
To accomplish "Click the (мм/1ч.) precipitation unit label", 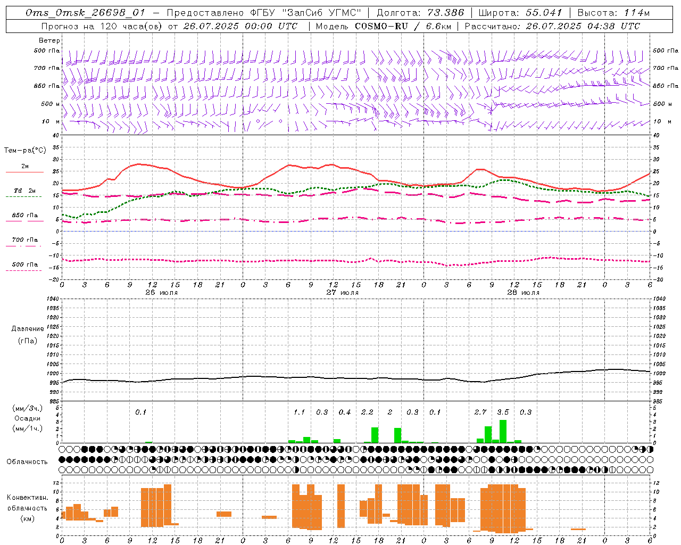I will [x=28, y=428].
